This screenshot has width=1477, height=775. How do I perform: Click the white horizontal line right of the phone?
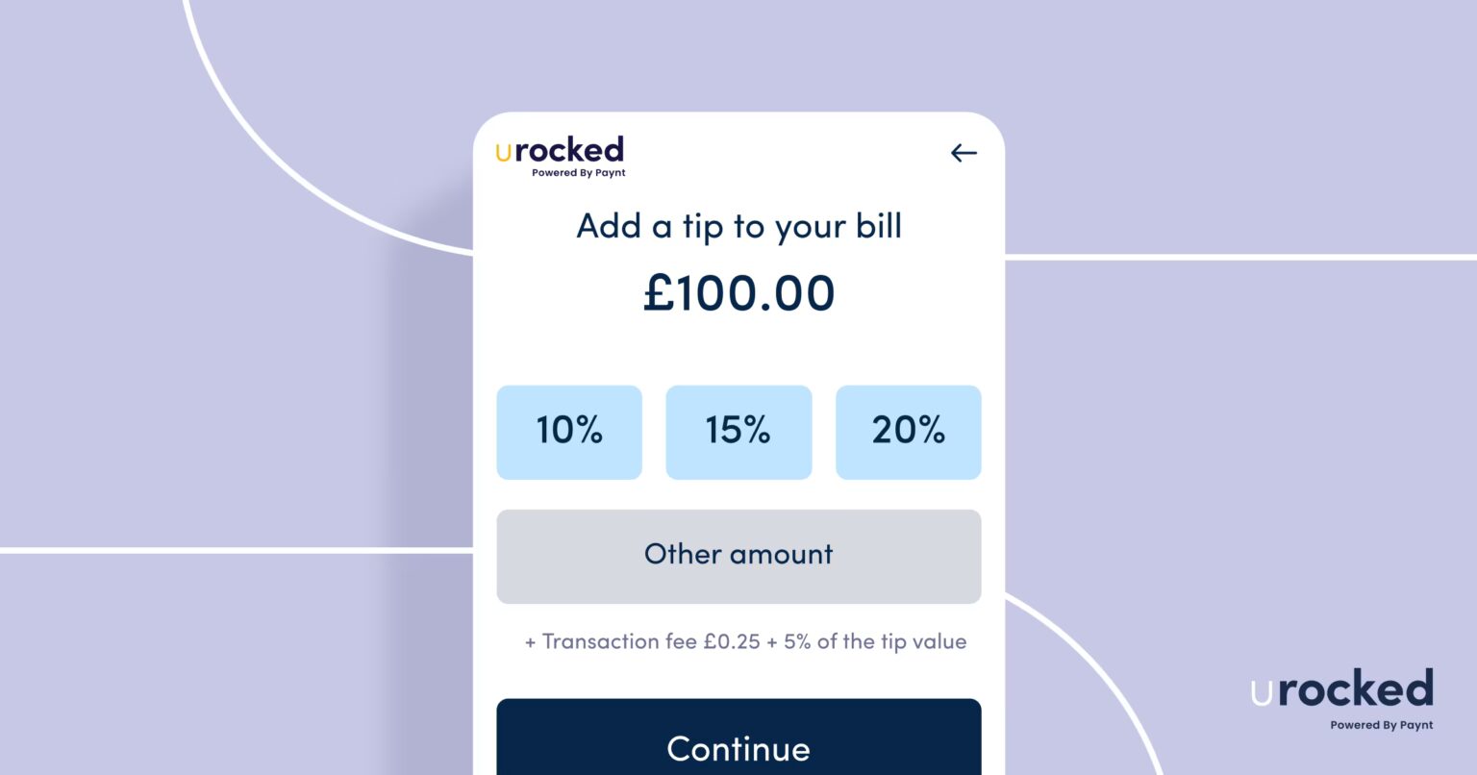click(x=1240, y=257)
